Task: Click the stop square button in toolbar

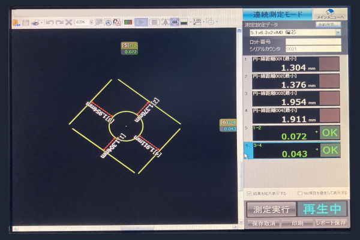Action: click(155, 22)
